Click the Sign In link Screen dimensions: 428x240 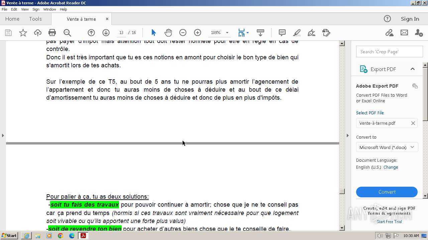click(410, 19)
